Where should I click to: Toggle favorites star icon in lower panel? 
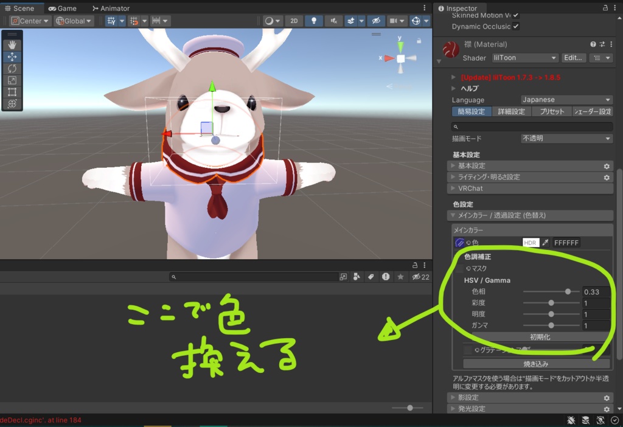click(x=400, y=277)
